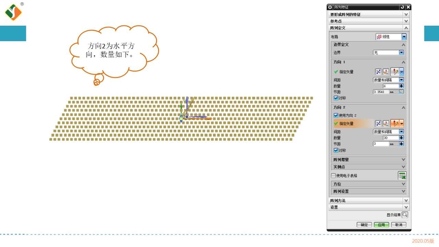Open the vector type dropdown arrow in 方向 2
This screenshot has width=439, height=247.
point(402,123)
